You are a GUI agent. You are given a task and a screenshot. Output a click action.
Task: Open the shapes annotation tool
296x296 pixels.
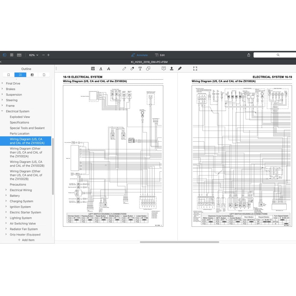[148, 69]
